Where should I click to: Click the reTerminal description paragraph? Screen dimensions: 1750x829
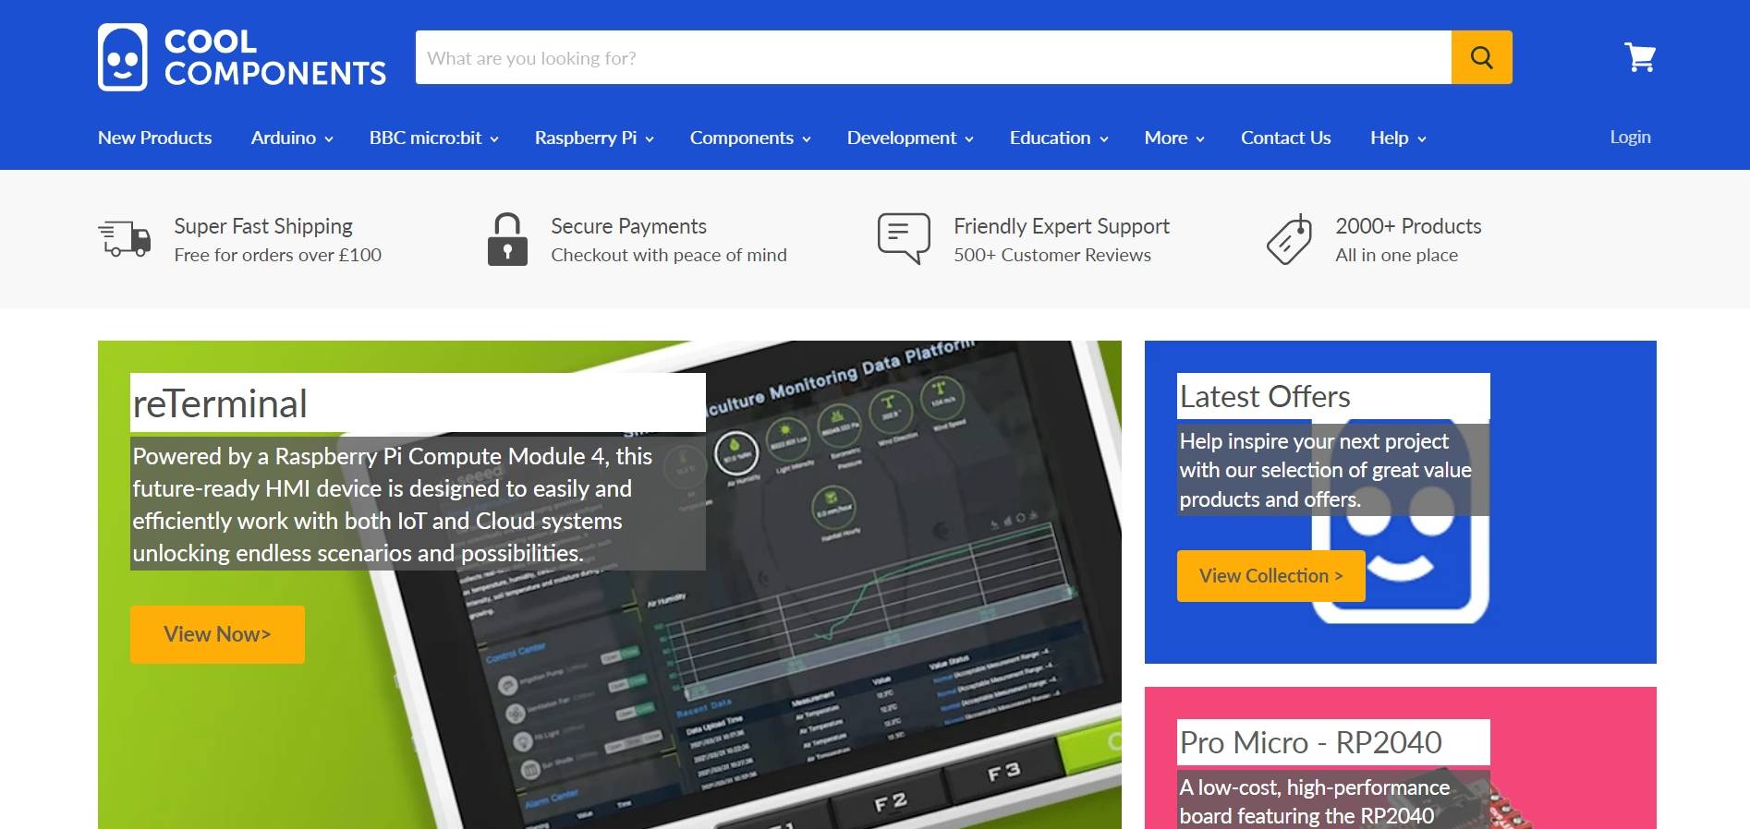pyautogui.click(x=418, y=504)
